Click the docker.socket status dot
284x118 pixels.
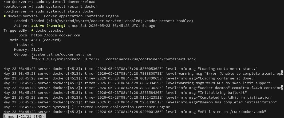point(32,30)
